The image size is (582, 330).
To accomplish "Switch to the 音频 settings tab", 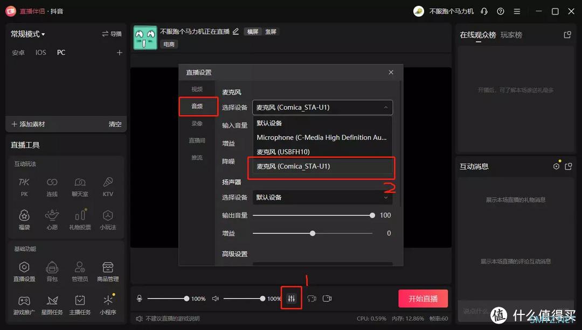I will coord(197,106).
